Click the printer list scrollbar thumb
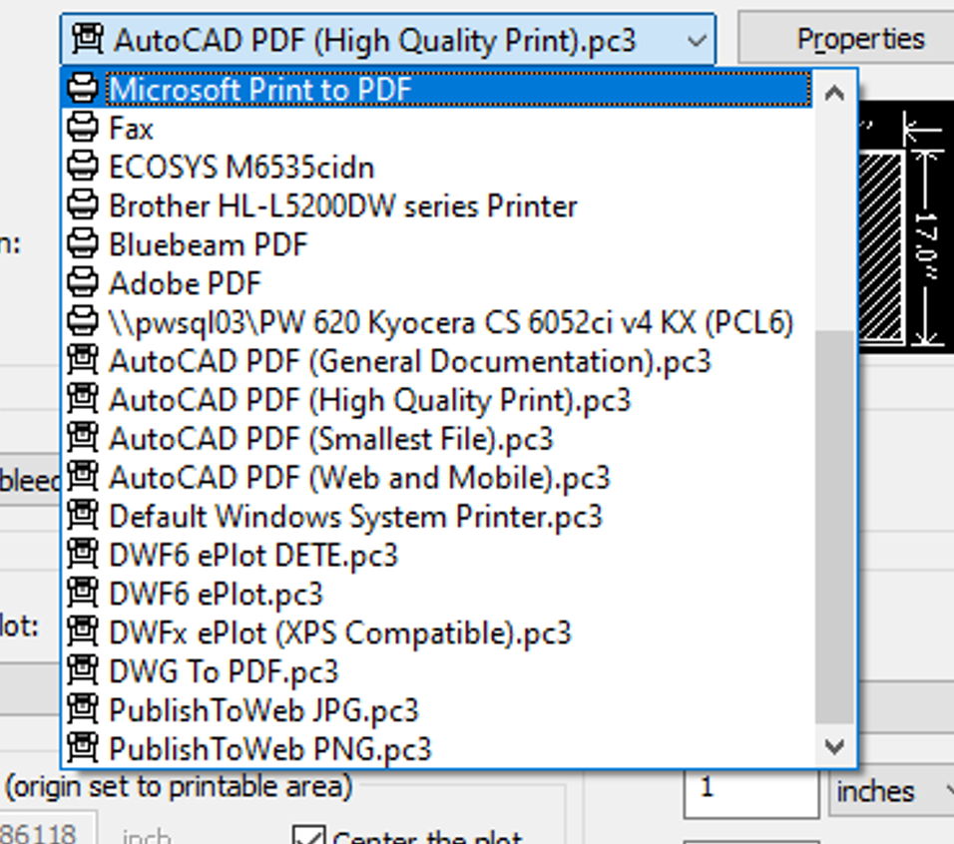Image resolution: width=954 pixels, height=844 pixels. coord(834,527)
